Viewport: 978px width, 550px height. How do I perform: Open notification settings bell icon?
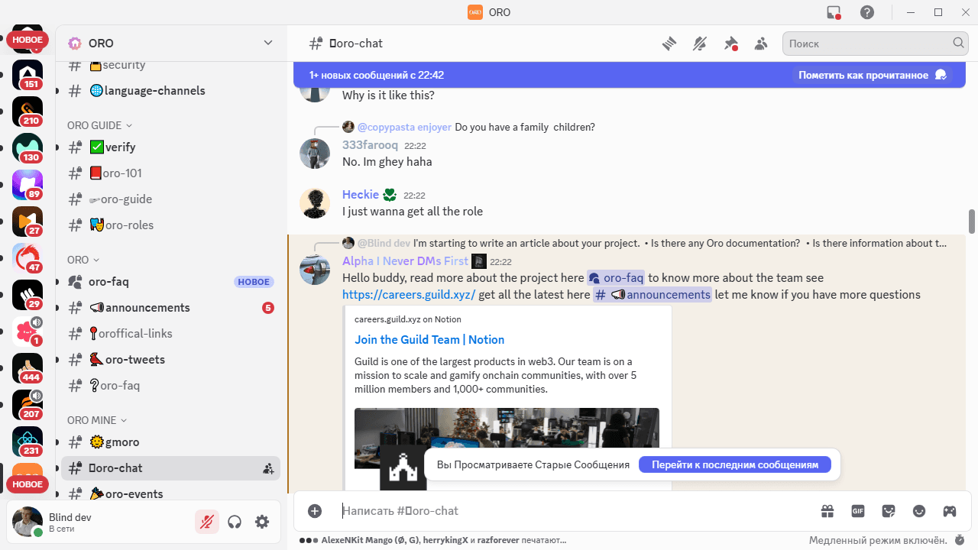click(x=700, y=44)
